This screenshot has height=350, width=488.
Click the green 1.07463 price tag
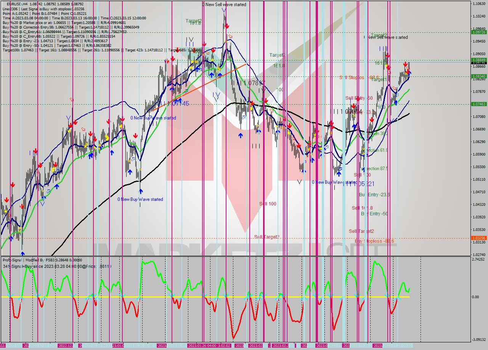(x=479, y=104)
